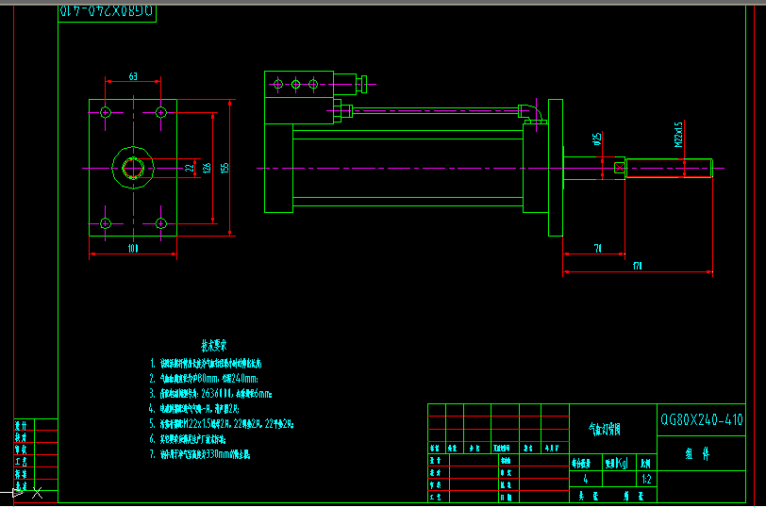Click the UCS origin icon at bottom-left
The height and width of the screenshot is (507, 766).
tap(17, 491)
